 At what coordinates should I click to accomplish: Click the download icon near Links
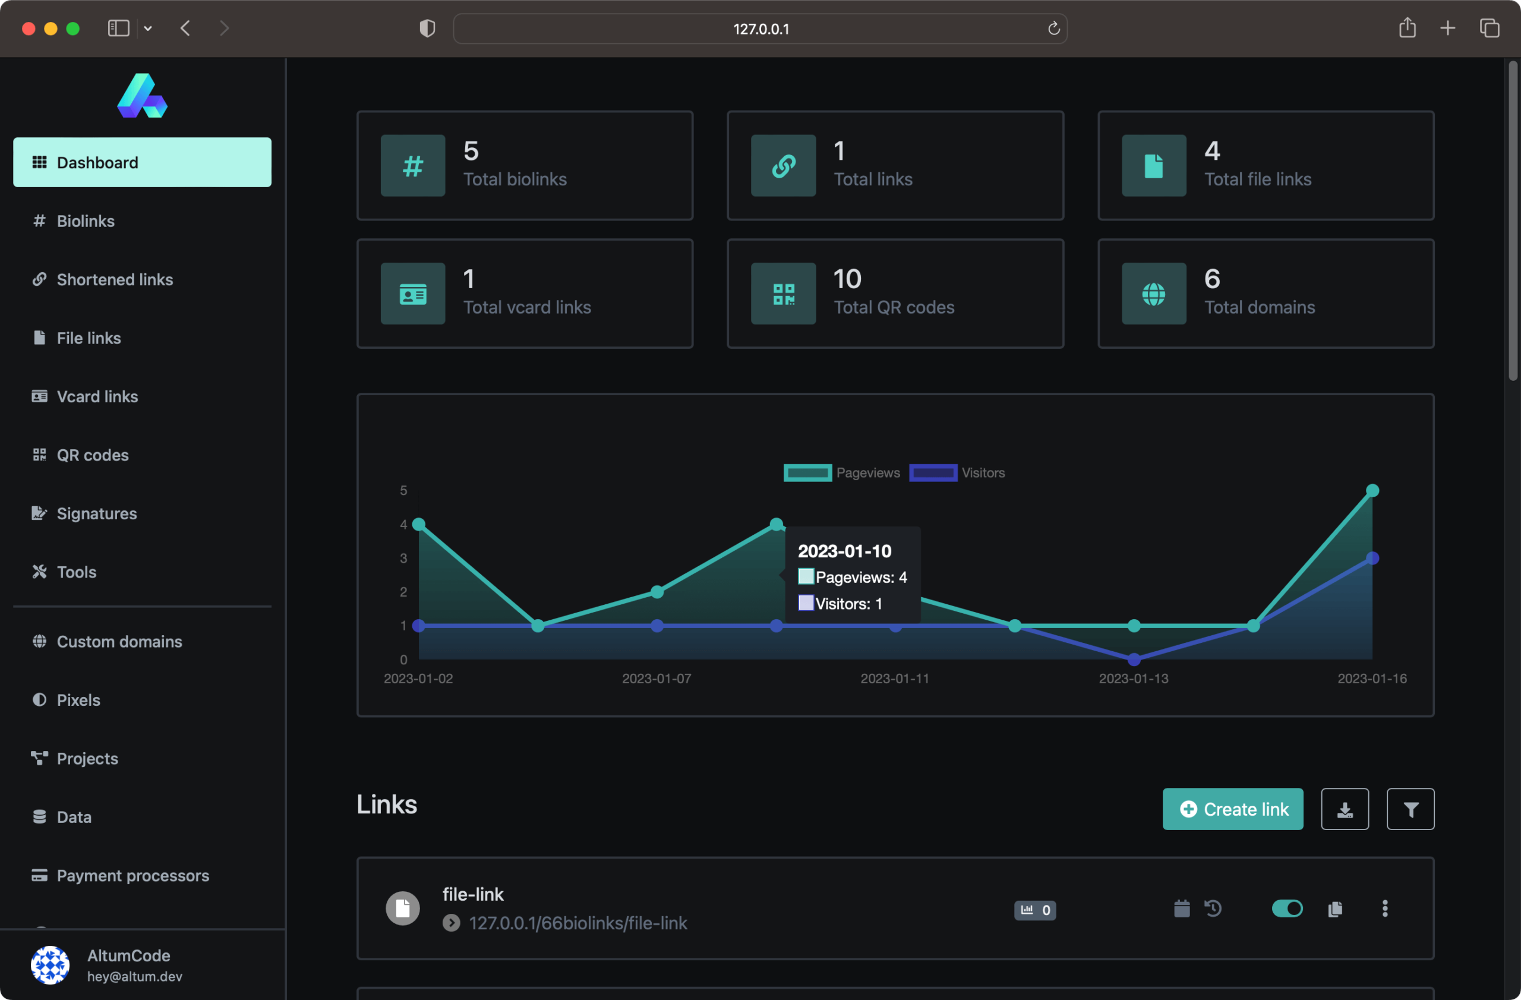coord(1346,808)
